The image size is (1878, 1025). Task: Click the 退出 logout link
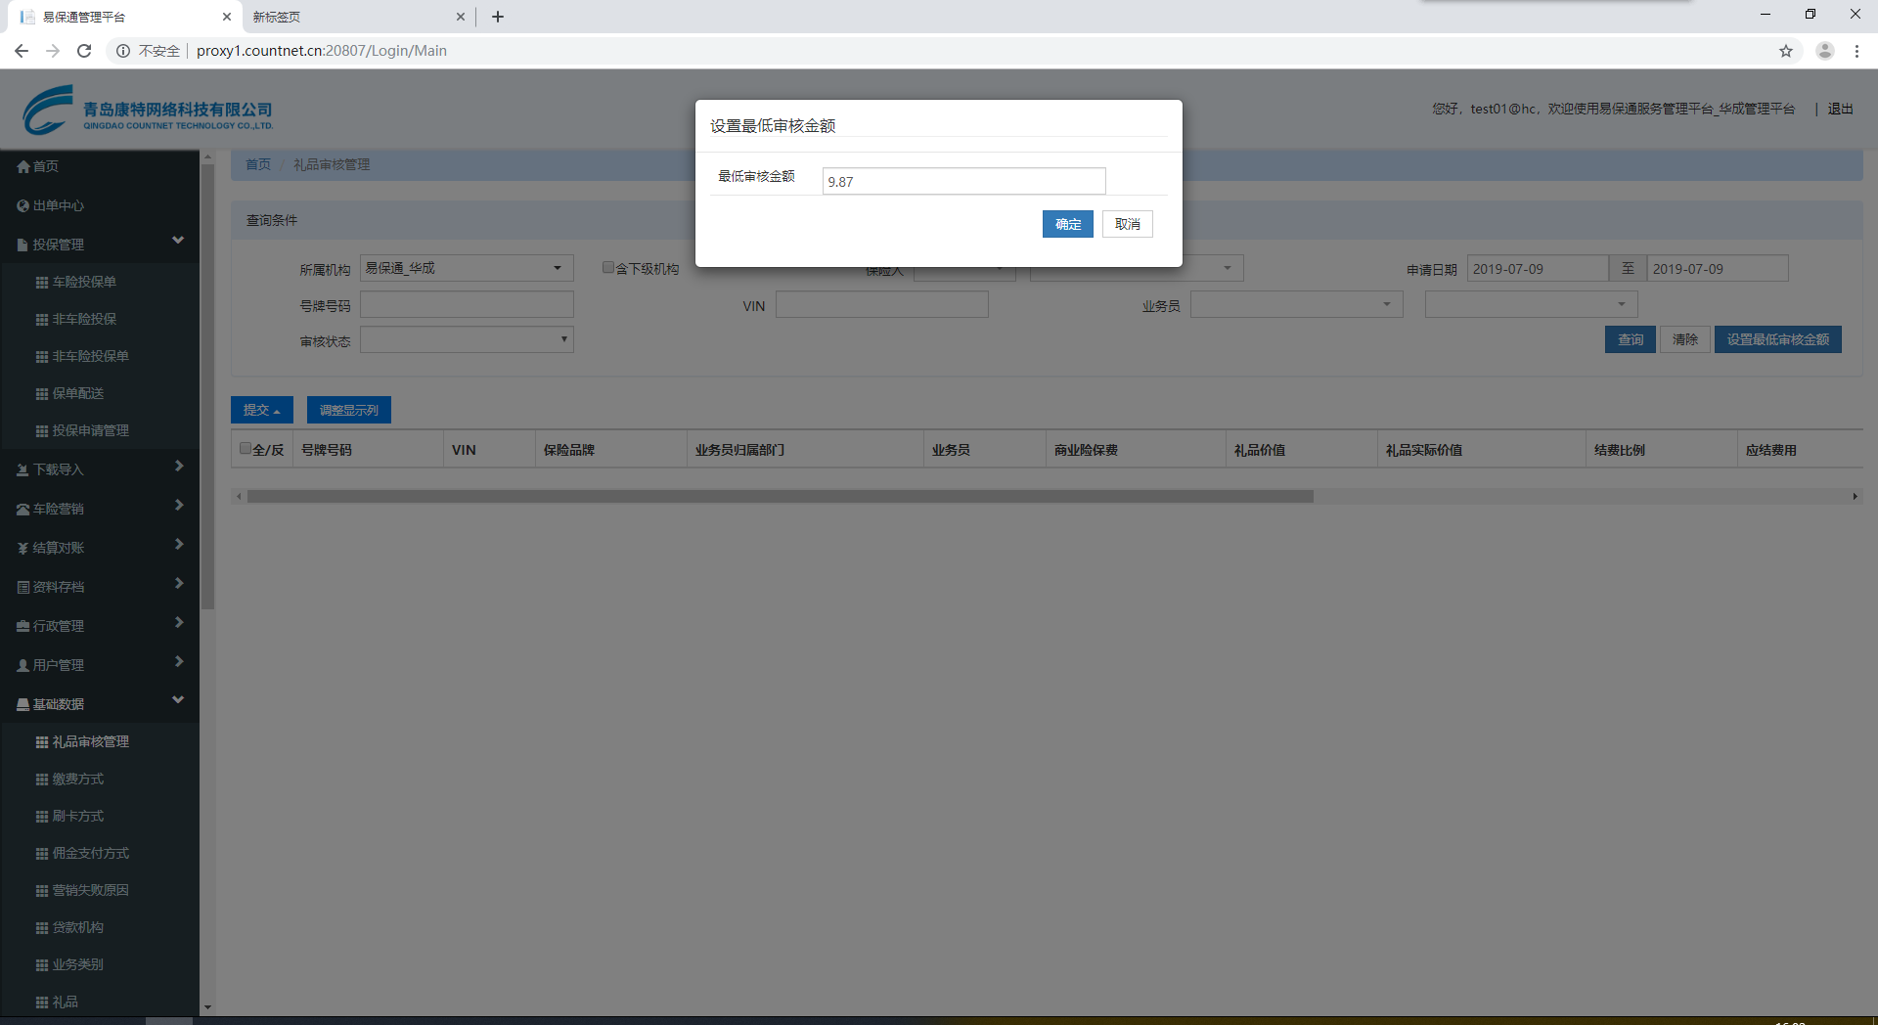point(1840,109)
